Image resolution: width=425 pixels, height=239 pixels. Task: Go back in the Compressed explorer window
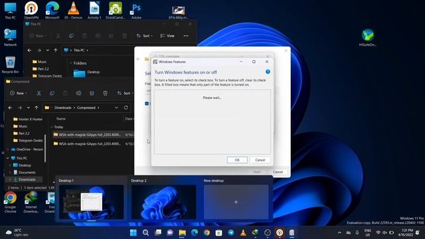click(10, 108)
